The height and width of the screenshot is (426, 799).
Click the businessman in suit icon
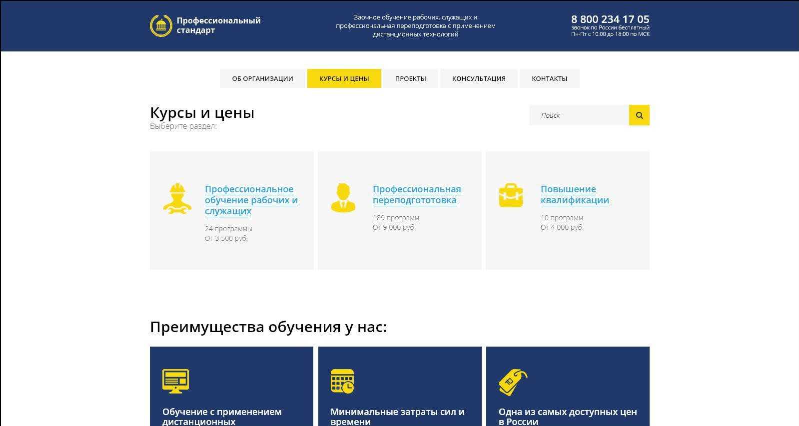point(343,198)
